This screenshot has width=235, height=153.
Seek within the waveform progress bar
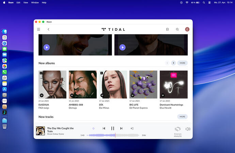(x=113, y=135)
